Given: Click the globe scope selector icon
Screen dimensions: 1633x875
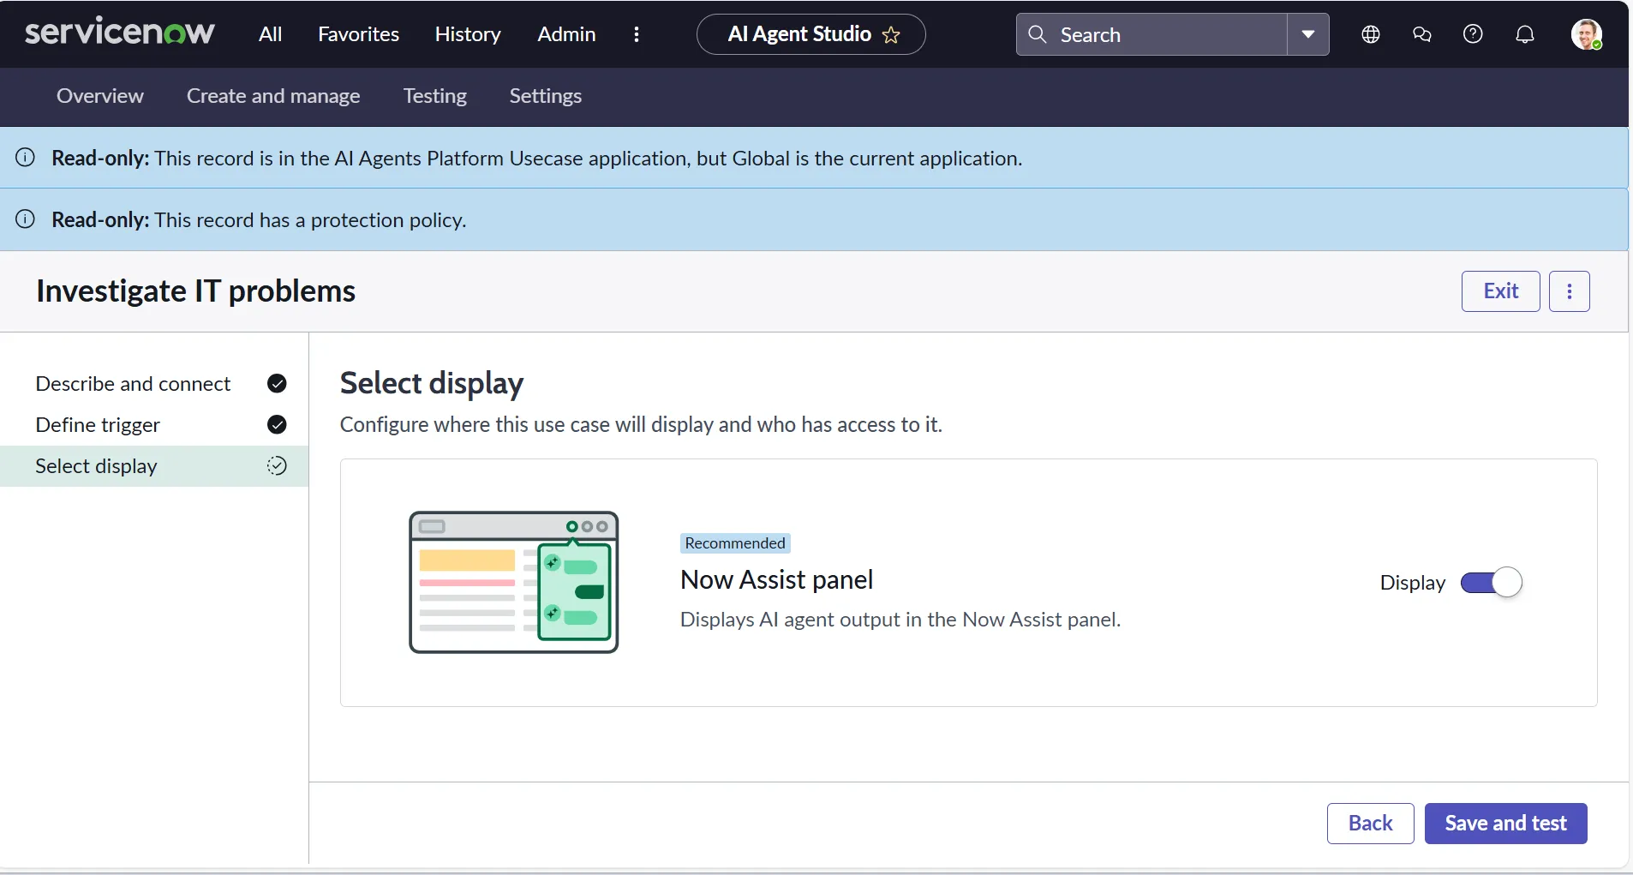Looking at the screenshot, I should pyautogui.click(x=1370, y=34).
